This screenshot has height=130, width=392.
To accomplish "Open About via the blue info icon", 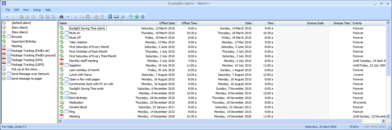I will point(143,17).
